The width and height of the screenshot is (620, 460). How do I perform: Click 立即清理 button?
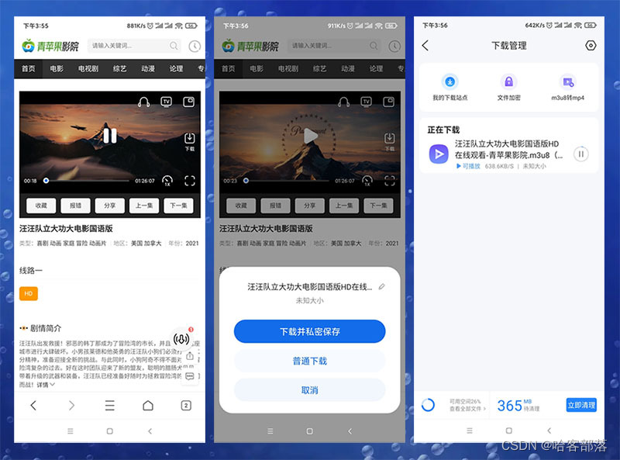(581, 405)
